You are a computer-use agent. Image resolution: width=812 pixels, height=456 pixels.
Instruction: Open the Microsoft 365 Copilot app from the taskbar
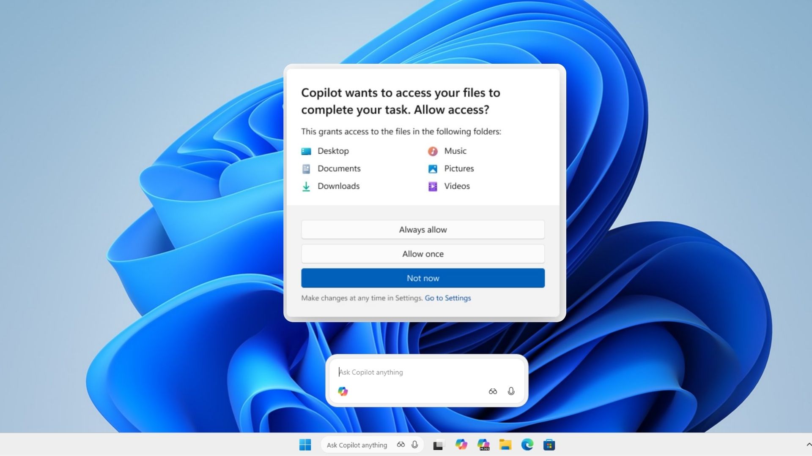pyautogui.click(x=483, y=444)
